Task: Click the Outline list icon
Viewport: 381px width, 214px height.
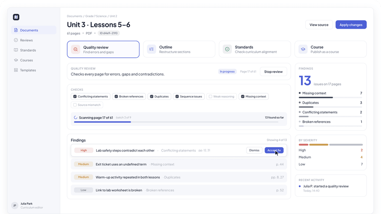Action: click(152, 49)
